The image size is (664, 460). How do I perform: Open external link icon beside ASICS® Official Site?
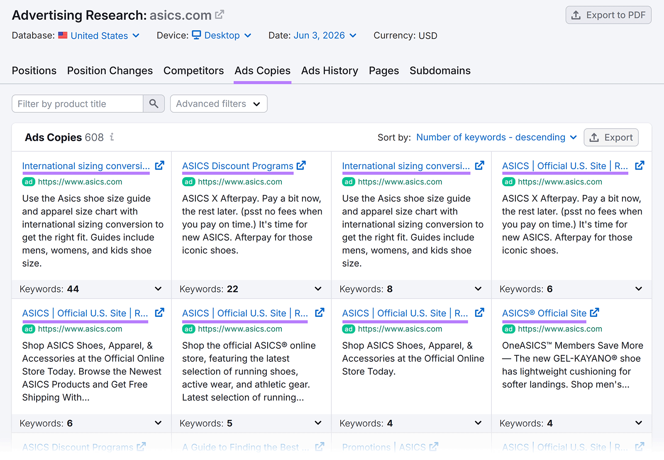pyautogui.click(x=595, y=313)
